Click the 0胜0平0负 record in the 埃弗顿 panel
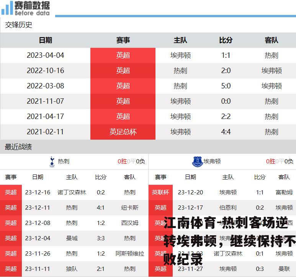This screenshot has height=277, width=296. click(x=280, y=161)
